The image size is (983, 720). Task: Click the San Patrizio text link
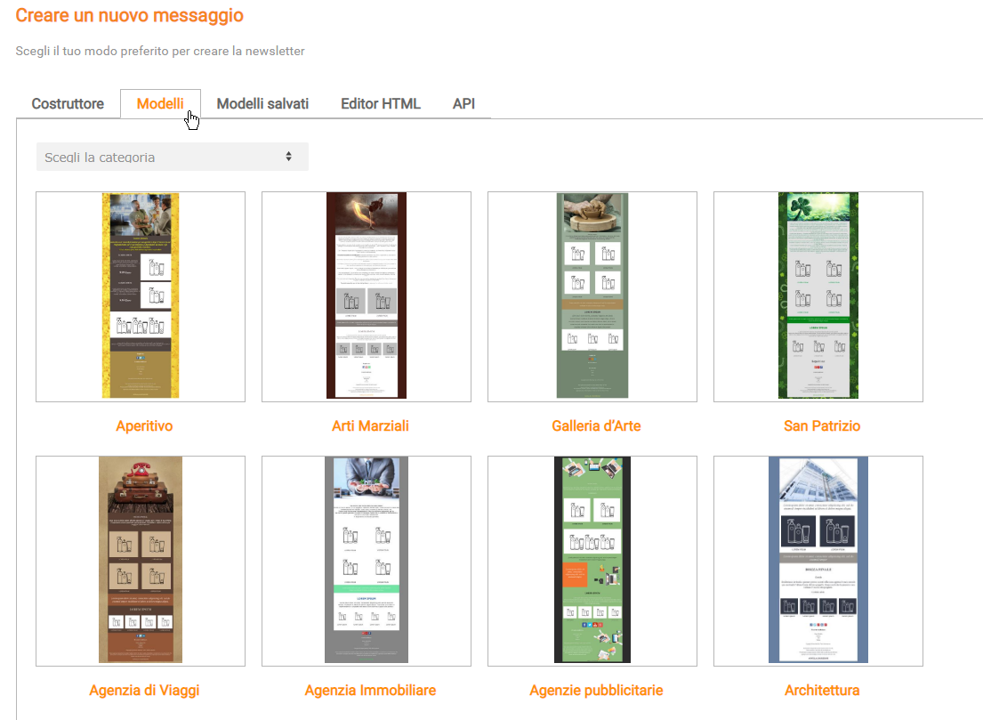(x=822, y=426)
